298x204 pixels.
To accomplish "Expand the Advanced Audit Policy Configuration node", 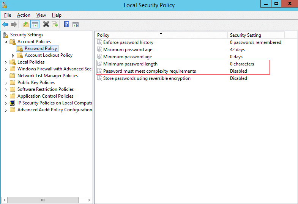I will tap(6, 110).
